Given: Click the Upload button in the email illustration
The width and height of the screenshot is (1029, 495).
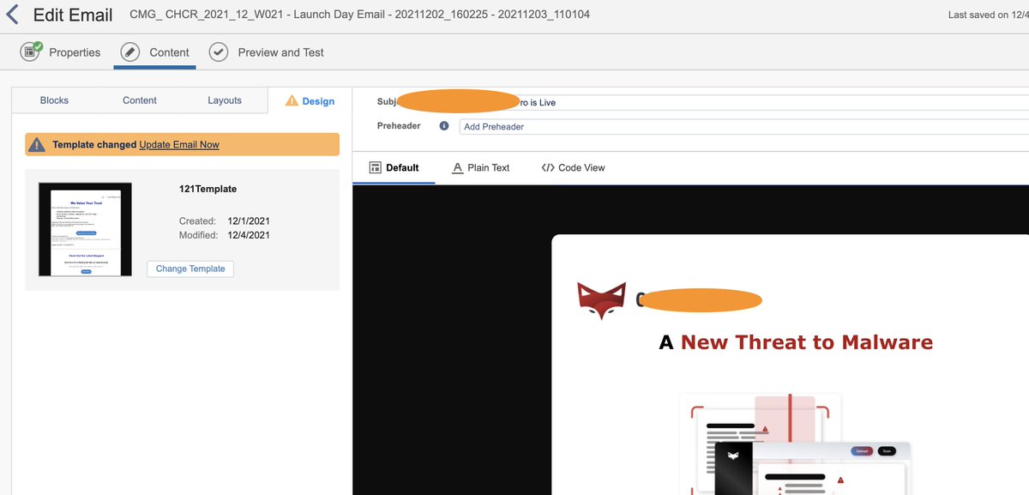Looking at the screenshot, I should (862, 451).
